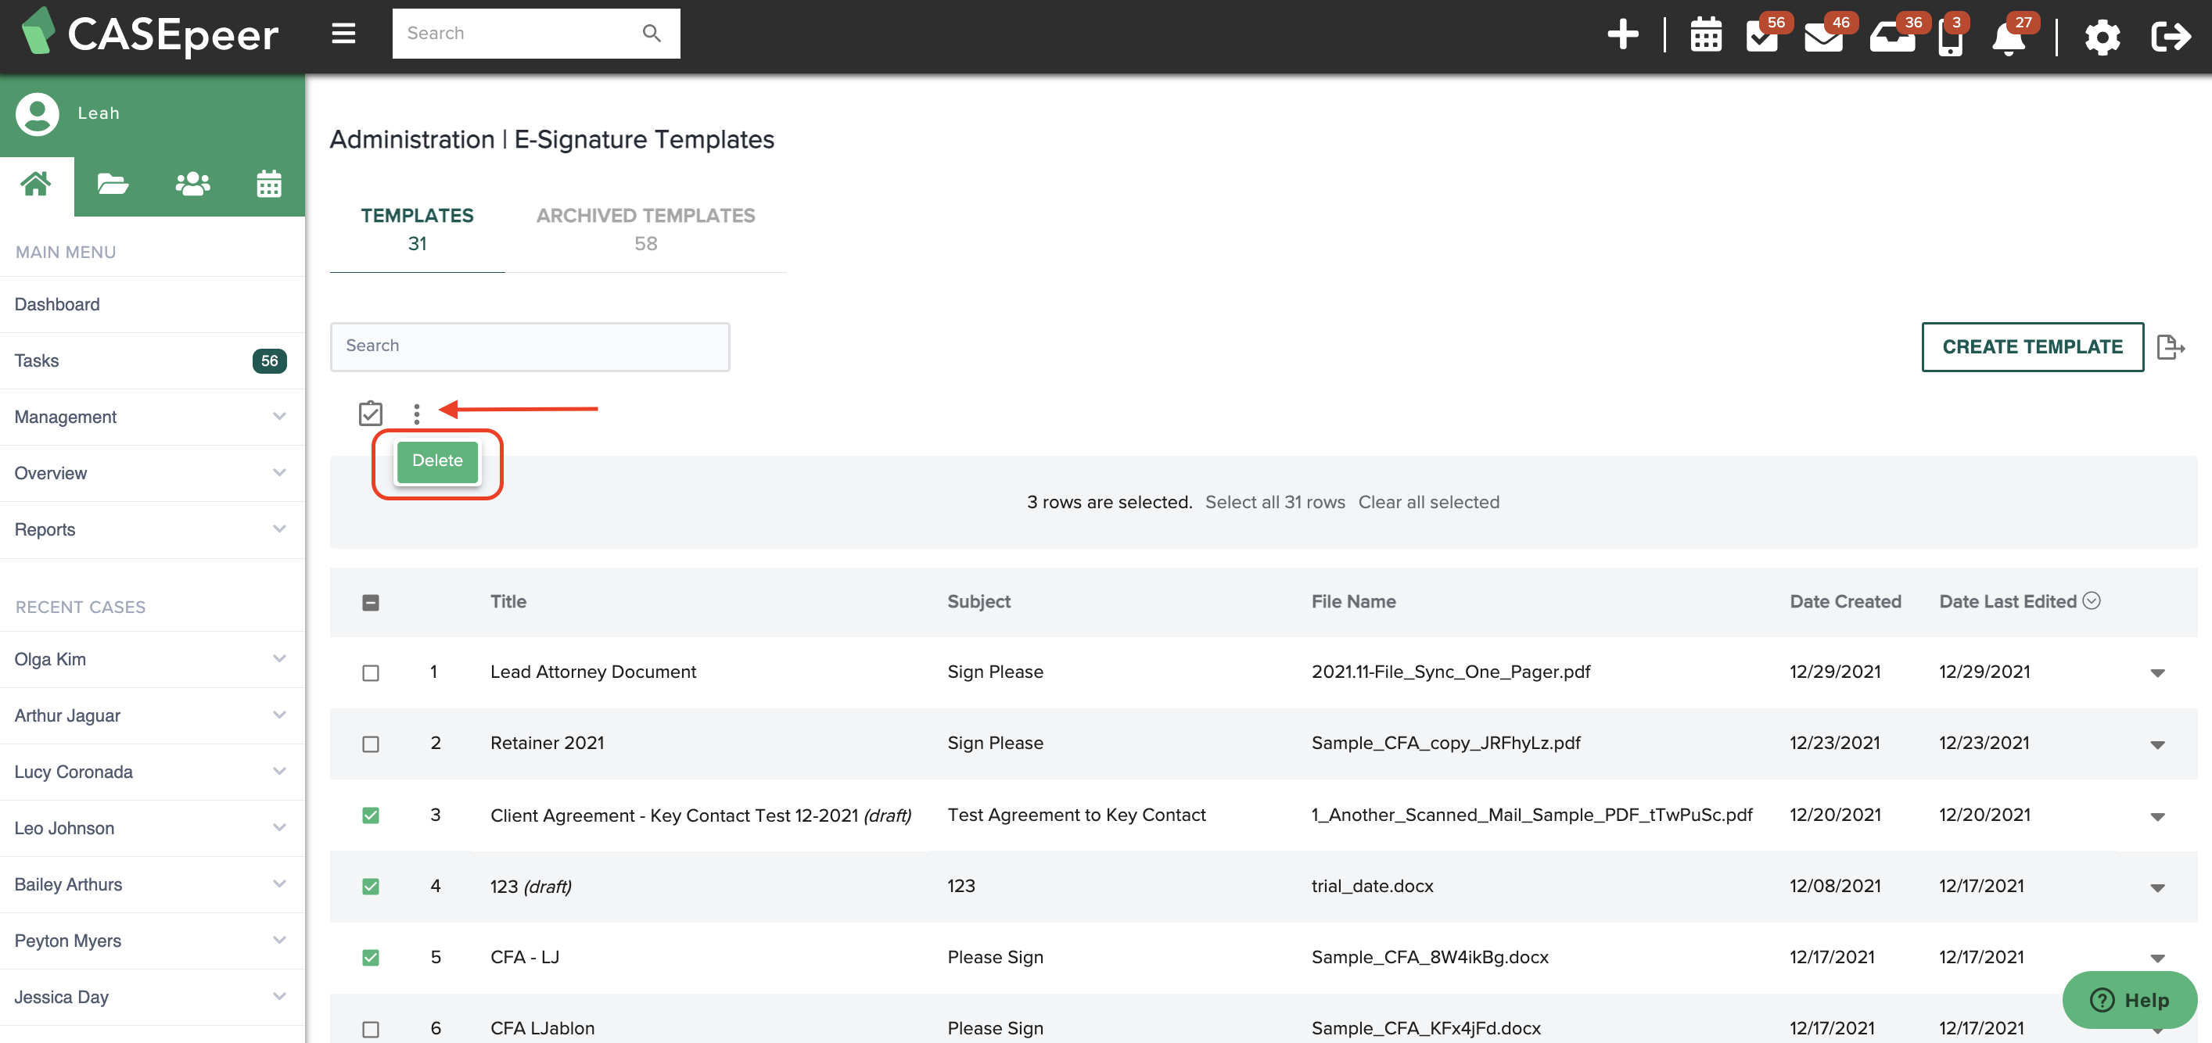The width and height of the screenshot is (2212, 1043).
Task: Toggle the header select-all checkbox
Action: click(x=370, y=603)
